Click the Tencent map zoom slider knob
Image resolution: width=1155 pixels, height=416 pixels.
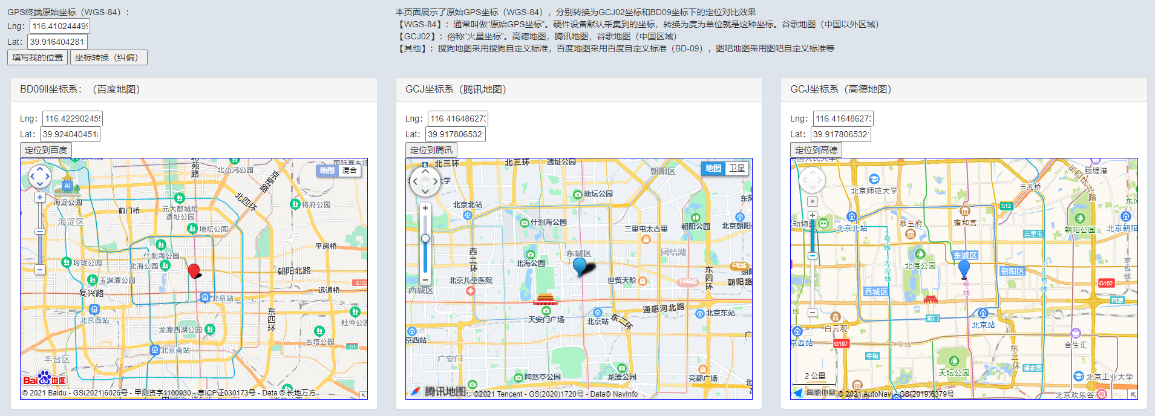tap(425, 238)
